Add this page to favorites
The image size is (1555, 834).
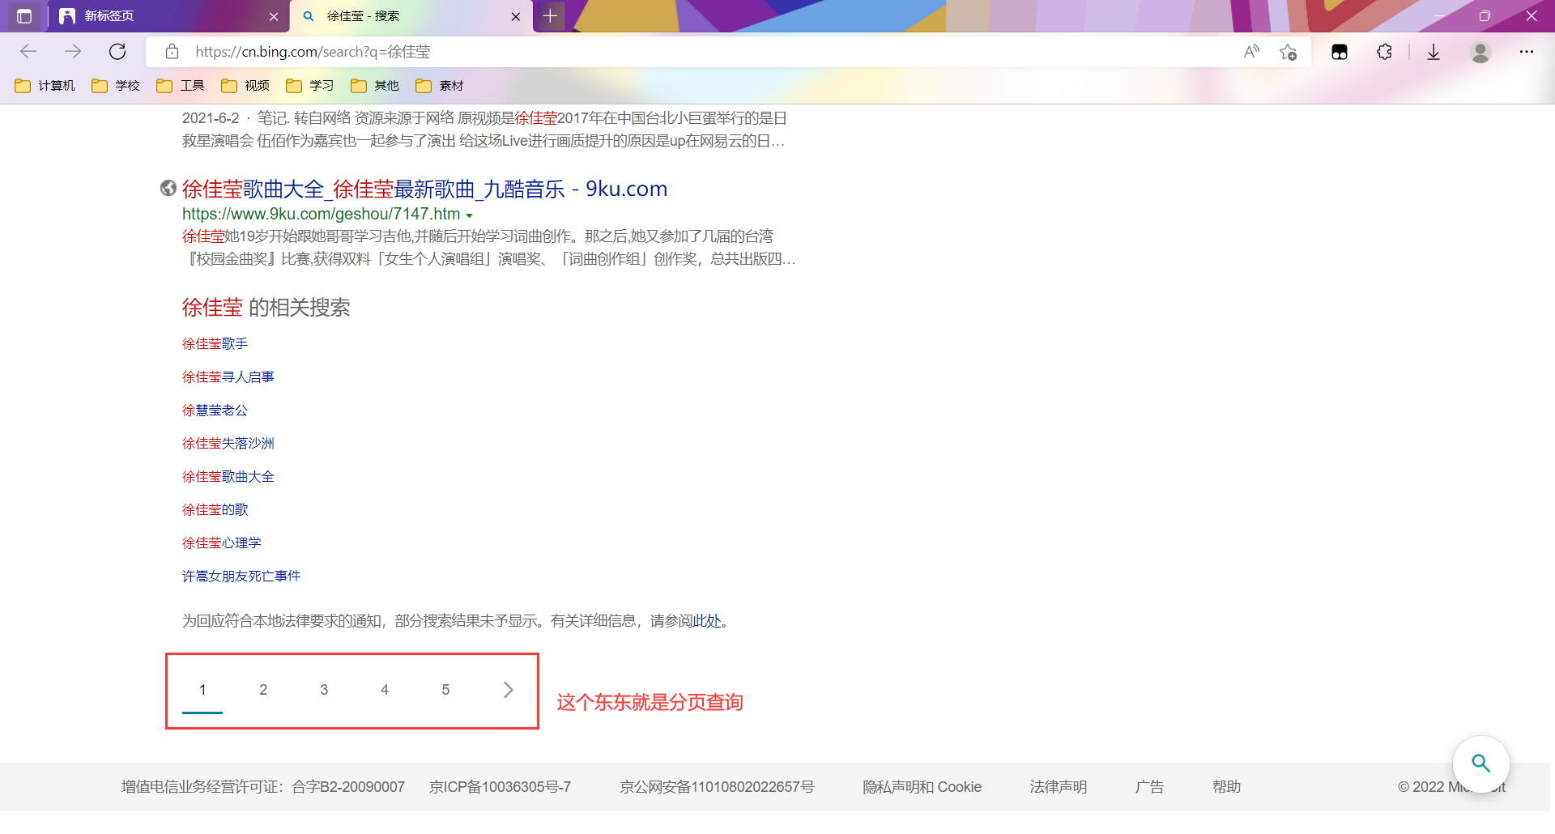click(1289, 52)
